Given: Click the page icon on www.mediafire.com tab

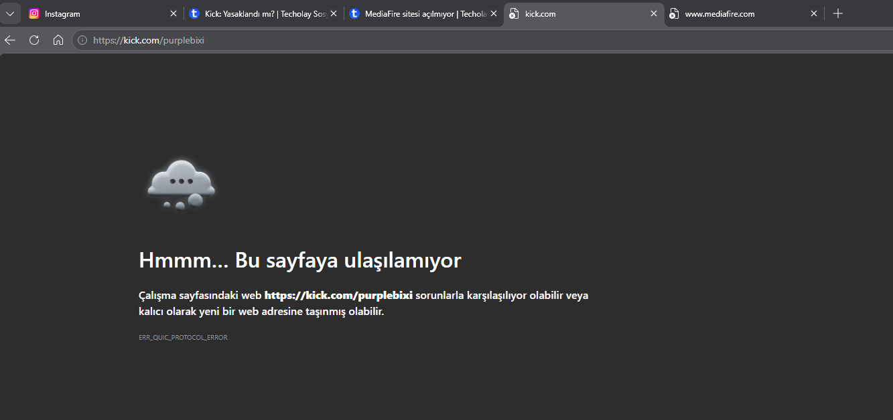Looking at the screenshot, I should (674, 13).
